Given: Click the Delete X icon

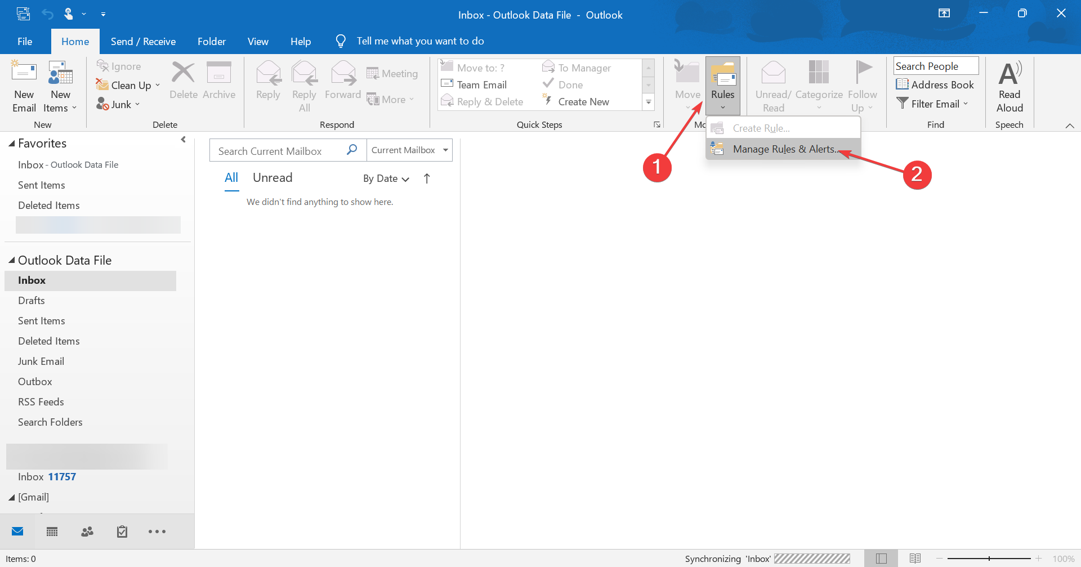Looking at the screenshot, I should pyautogui.click(x=183, y=73).
